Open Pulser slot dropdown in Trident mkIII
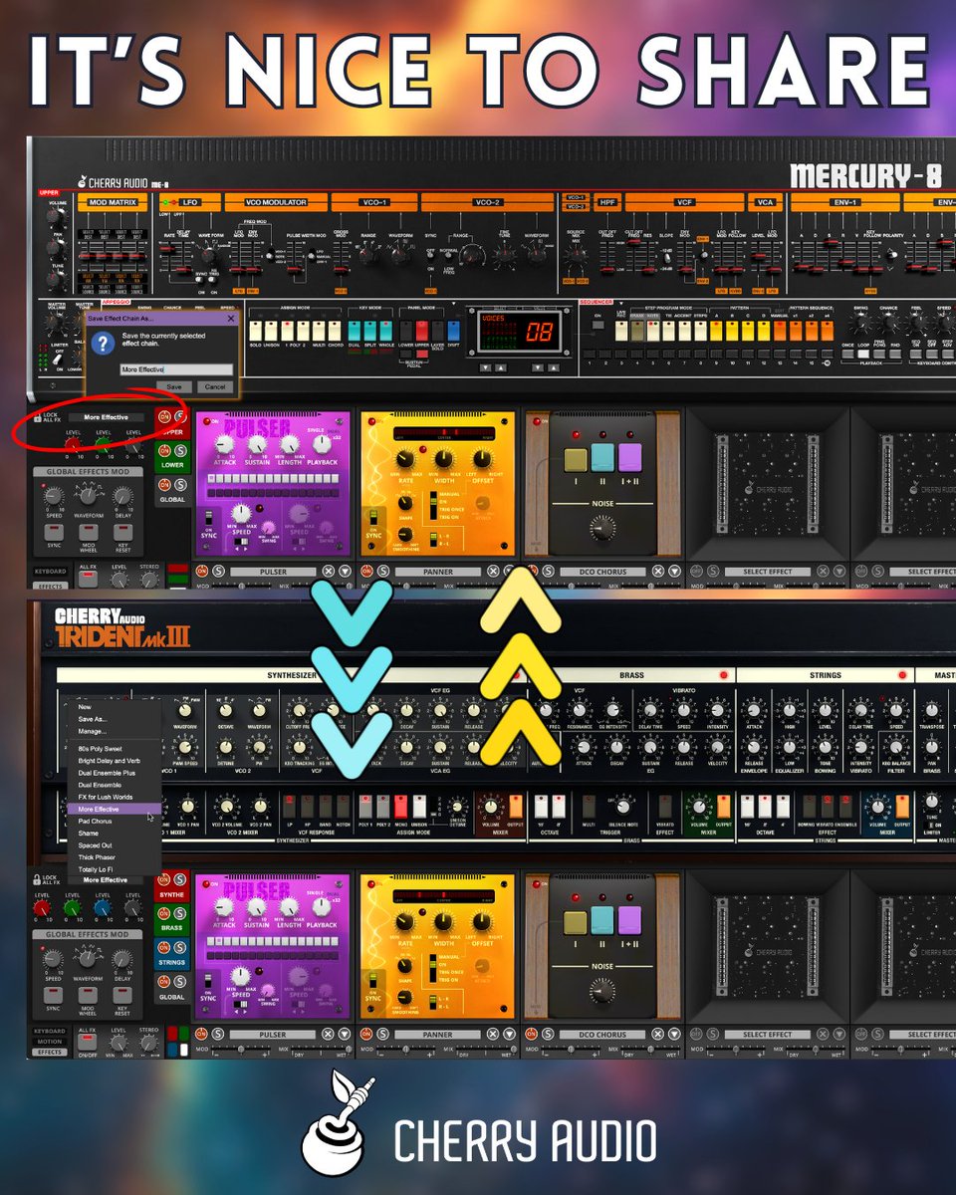 click(346, 1034)
